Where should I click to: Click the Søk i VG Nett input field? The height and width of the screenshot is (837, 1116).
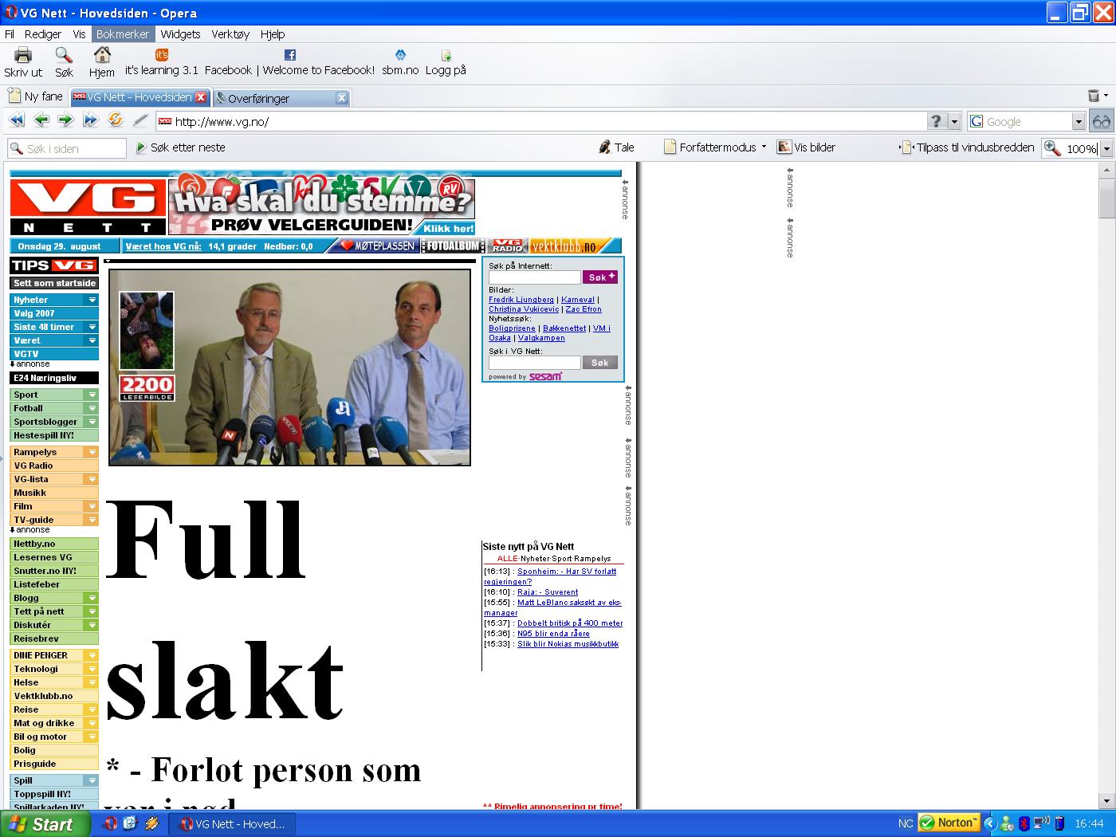pos(535,363)
